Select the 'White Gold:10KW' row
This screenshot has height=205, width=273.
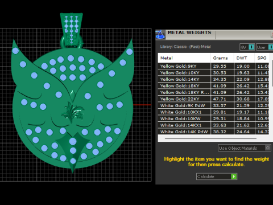213,118
